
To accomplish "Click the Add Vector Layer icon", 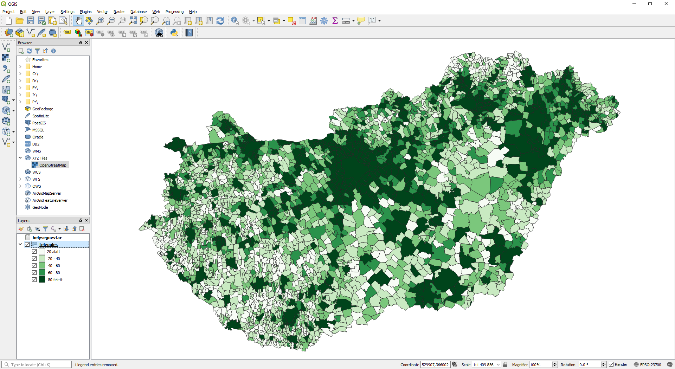I will (x=6, y=47).
